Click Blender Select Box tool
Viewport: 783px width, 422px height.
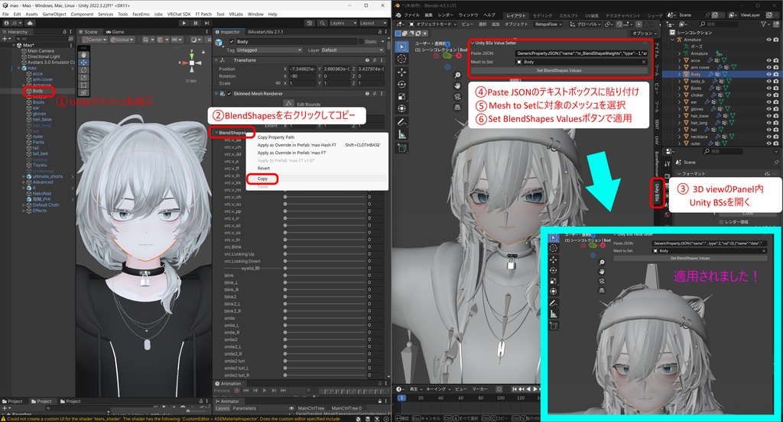click(402, 47)
